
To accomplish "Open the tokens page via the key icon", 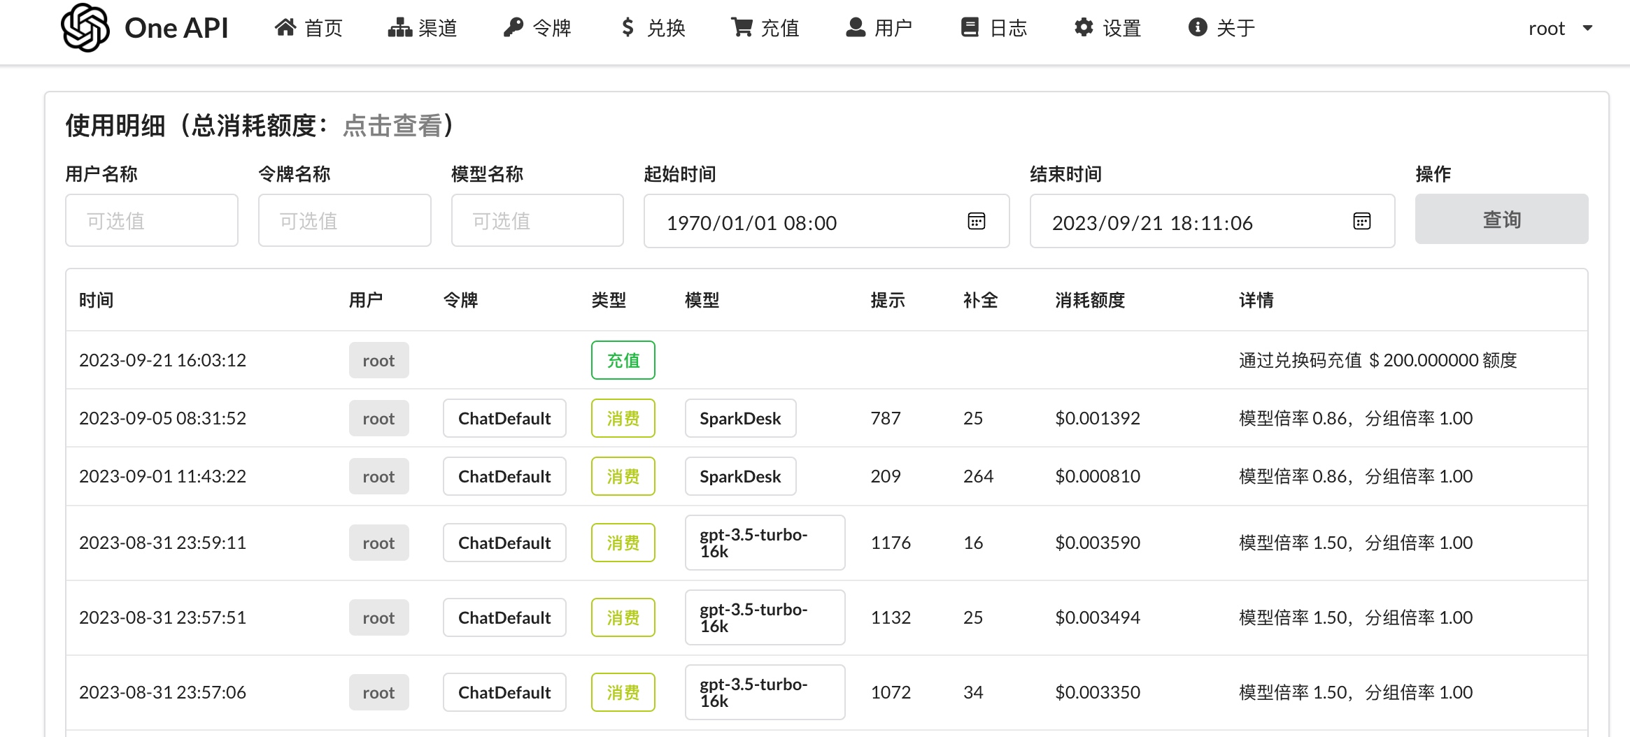I will pyautogui.click(x=513, y=27).
